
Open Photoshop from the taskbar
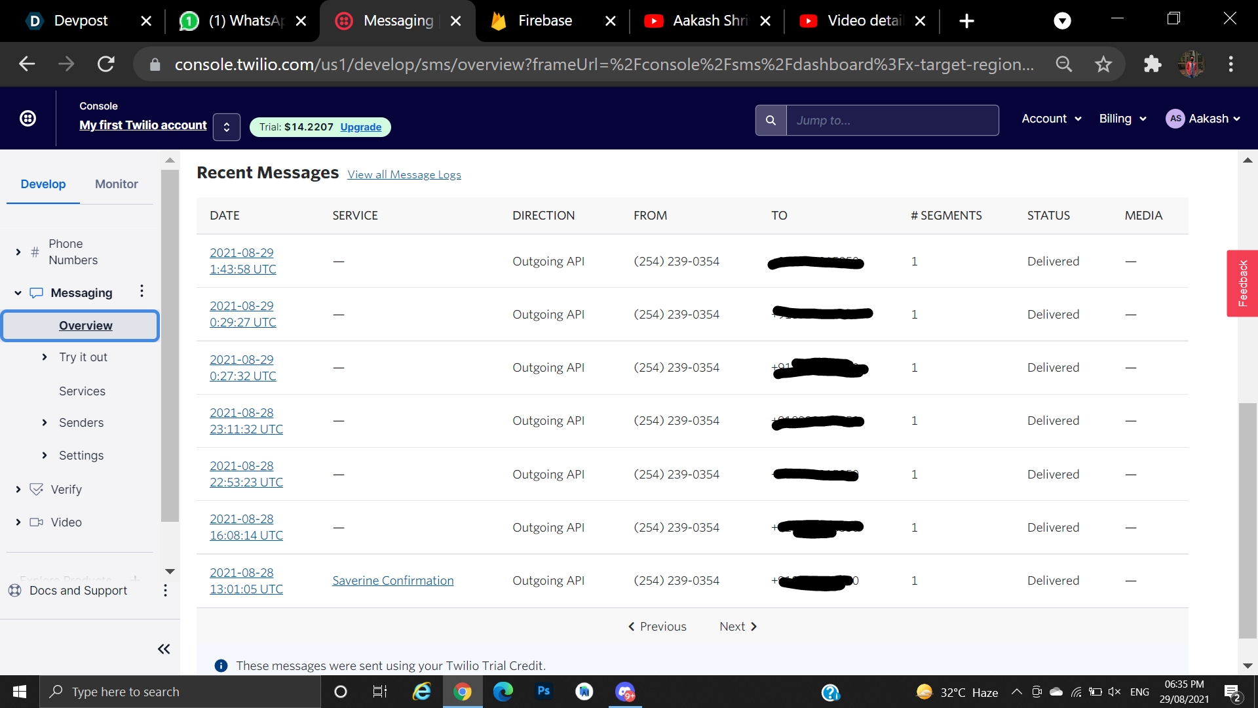[543, 692]
